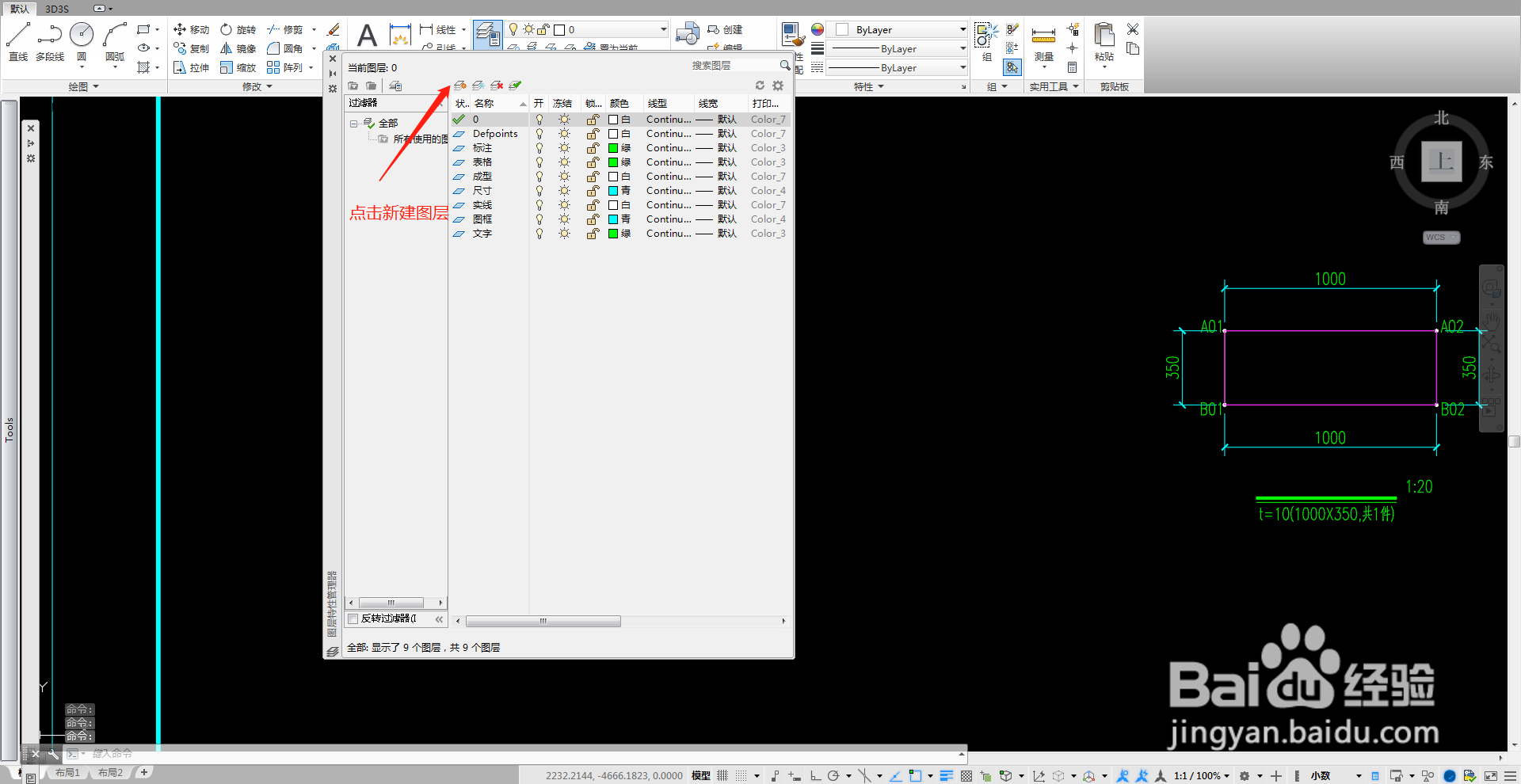The height and width of the screenshot is (784, 1521).
Task: Click New Layer Frozen in Viewports icon
Action: [x=478, y=86]
